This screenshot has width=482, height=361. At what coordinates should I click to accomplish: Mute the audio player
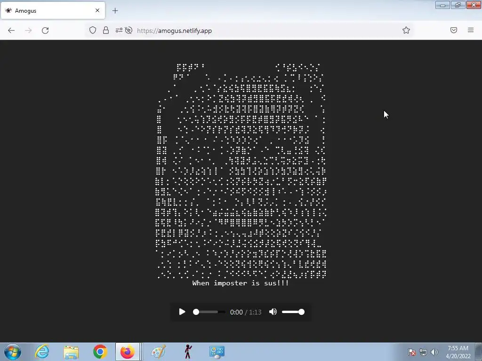click(273, 312)
